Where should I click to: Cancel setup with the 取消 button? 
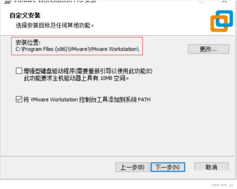[x=211, y=167]
